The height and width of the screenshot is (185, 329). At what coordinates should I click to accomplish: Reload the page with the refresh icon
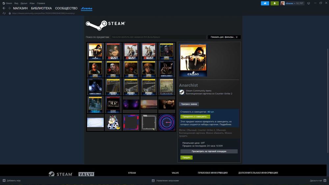point(4,13)
